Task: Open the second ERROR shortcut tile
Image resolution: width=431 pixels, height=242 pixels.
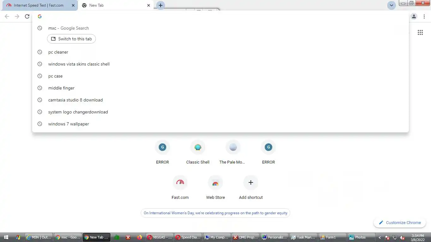Action: (x=269, y=152)
